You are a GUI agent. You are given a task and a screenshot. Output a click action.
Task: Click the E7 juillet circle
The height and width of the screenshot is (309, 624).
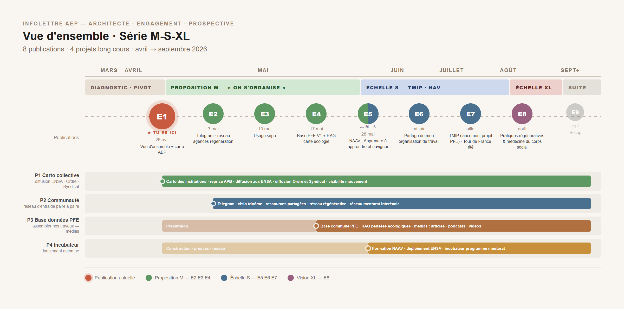470,114
